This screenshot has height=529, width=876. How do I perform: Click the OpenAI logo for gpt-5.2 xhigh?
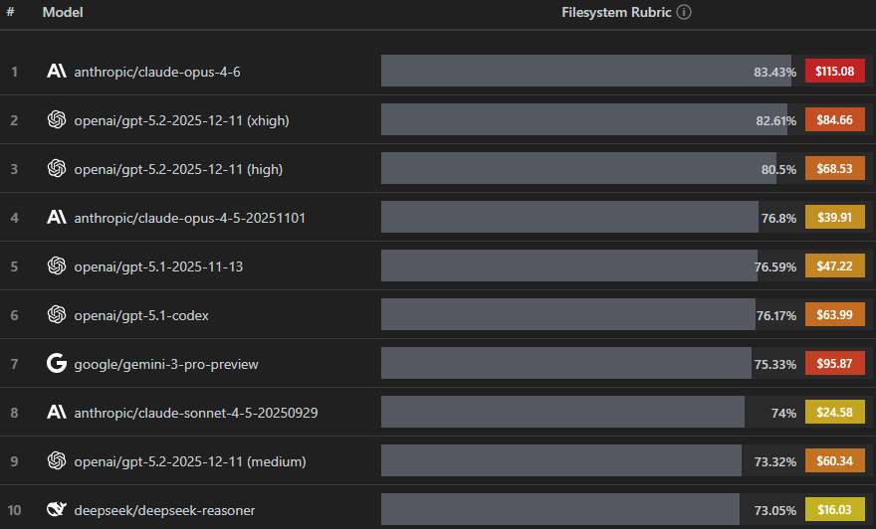coord(56,120)
